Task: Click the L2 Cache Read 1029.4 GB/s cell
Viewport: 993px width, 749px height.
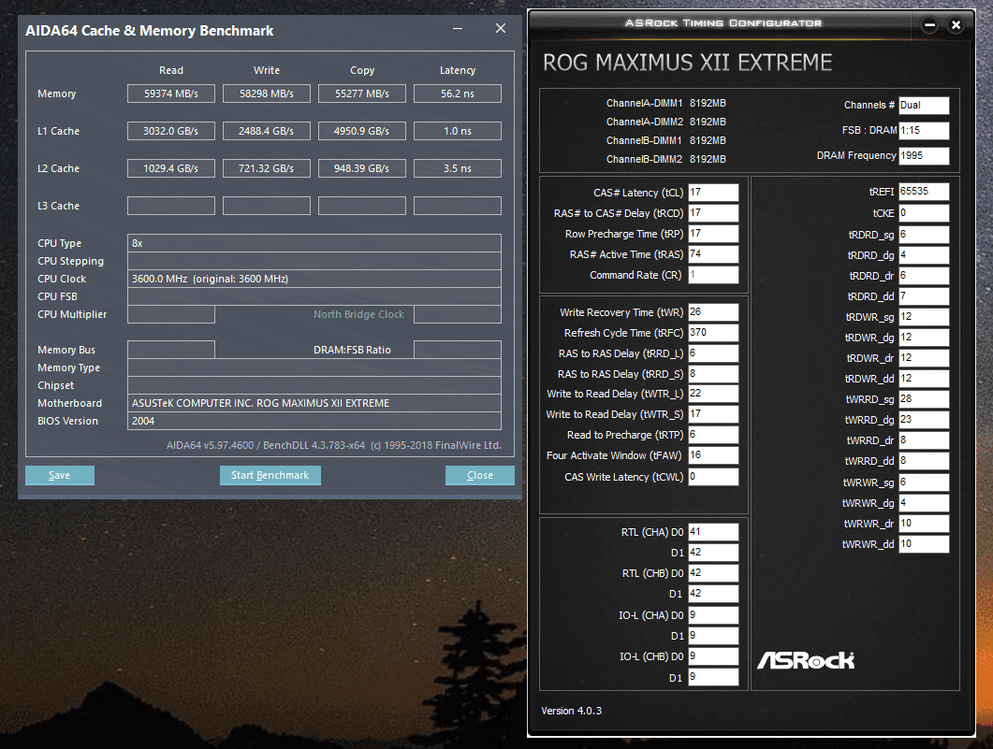Action: click(x=171, y=168)
